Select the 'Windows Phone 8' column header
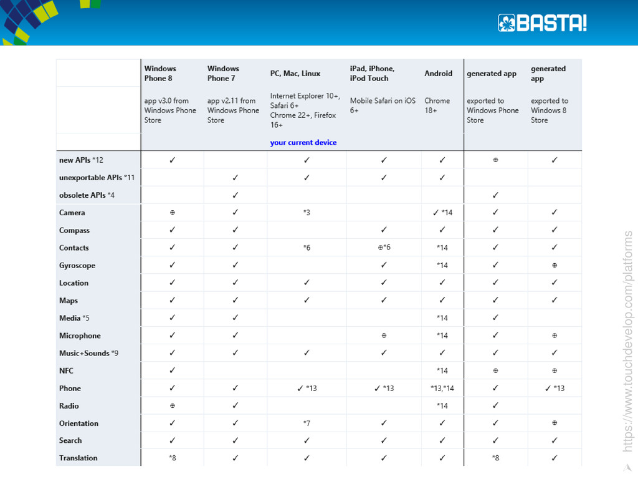Image resolution: width=638 pixels, height=479 pixels. 160,74
